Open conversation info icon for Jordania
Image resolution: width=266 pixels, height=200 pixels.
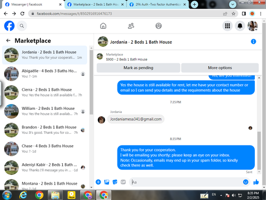pos(253,42)
